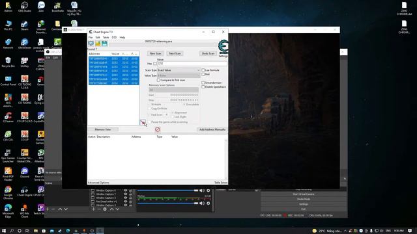Toggle visibility of Window Capture 7 source
Screen dimensions: 417x234
[125, 194]
